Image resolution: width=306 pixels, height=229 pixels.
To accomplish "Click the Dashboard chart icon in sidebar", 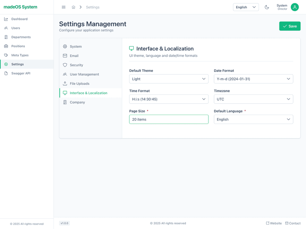I will (x=6, y=19).
